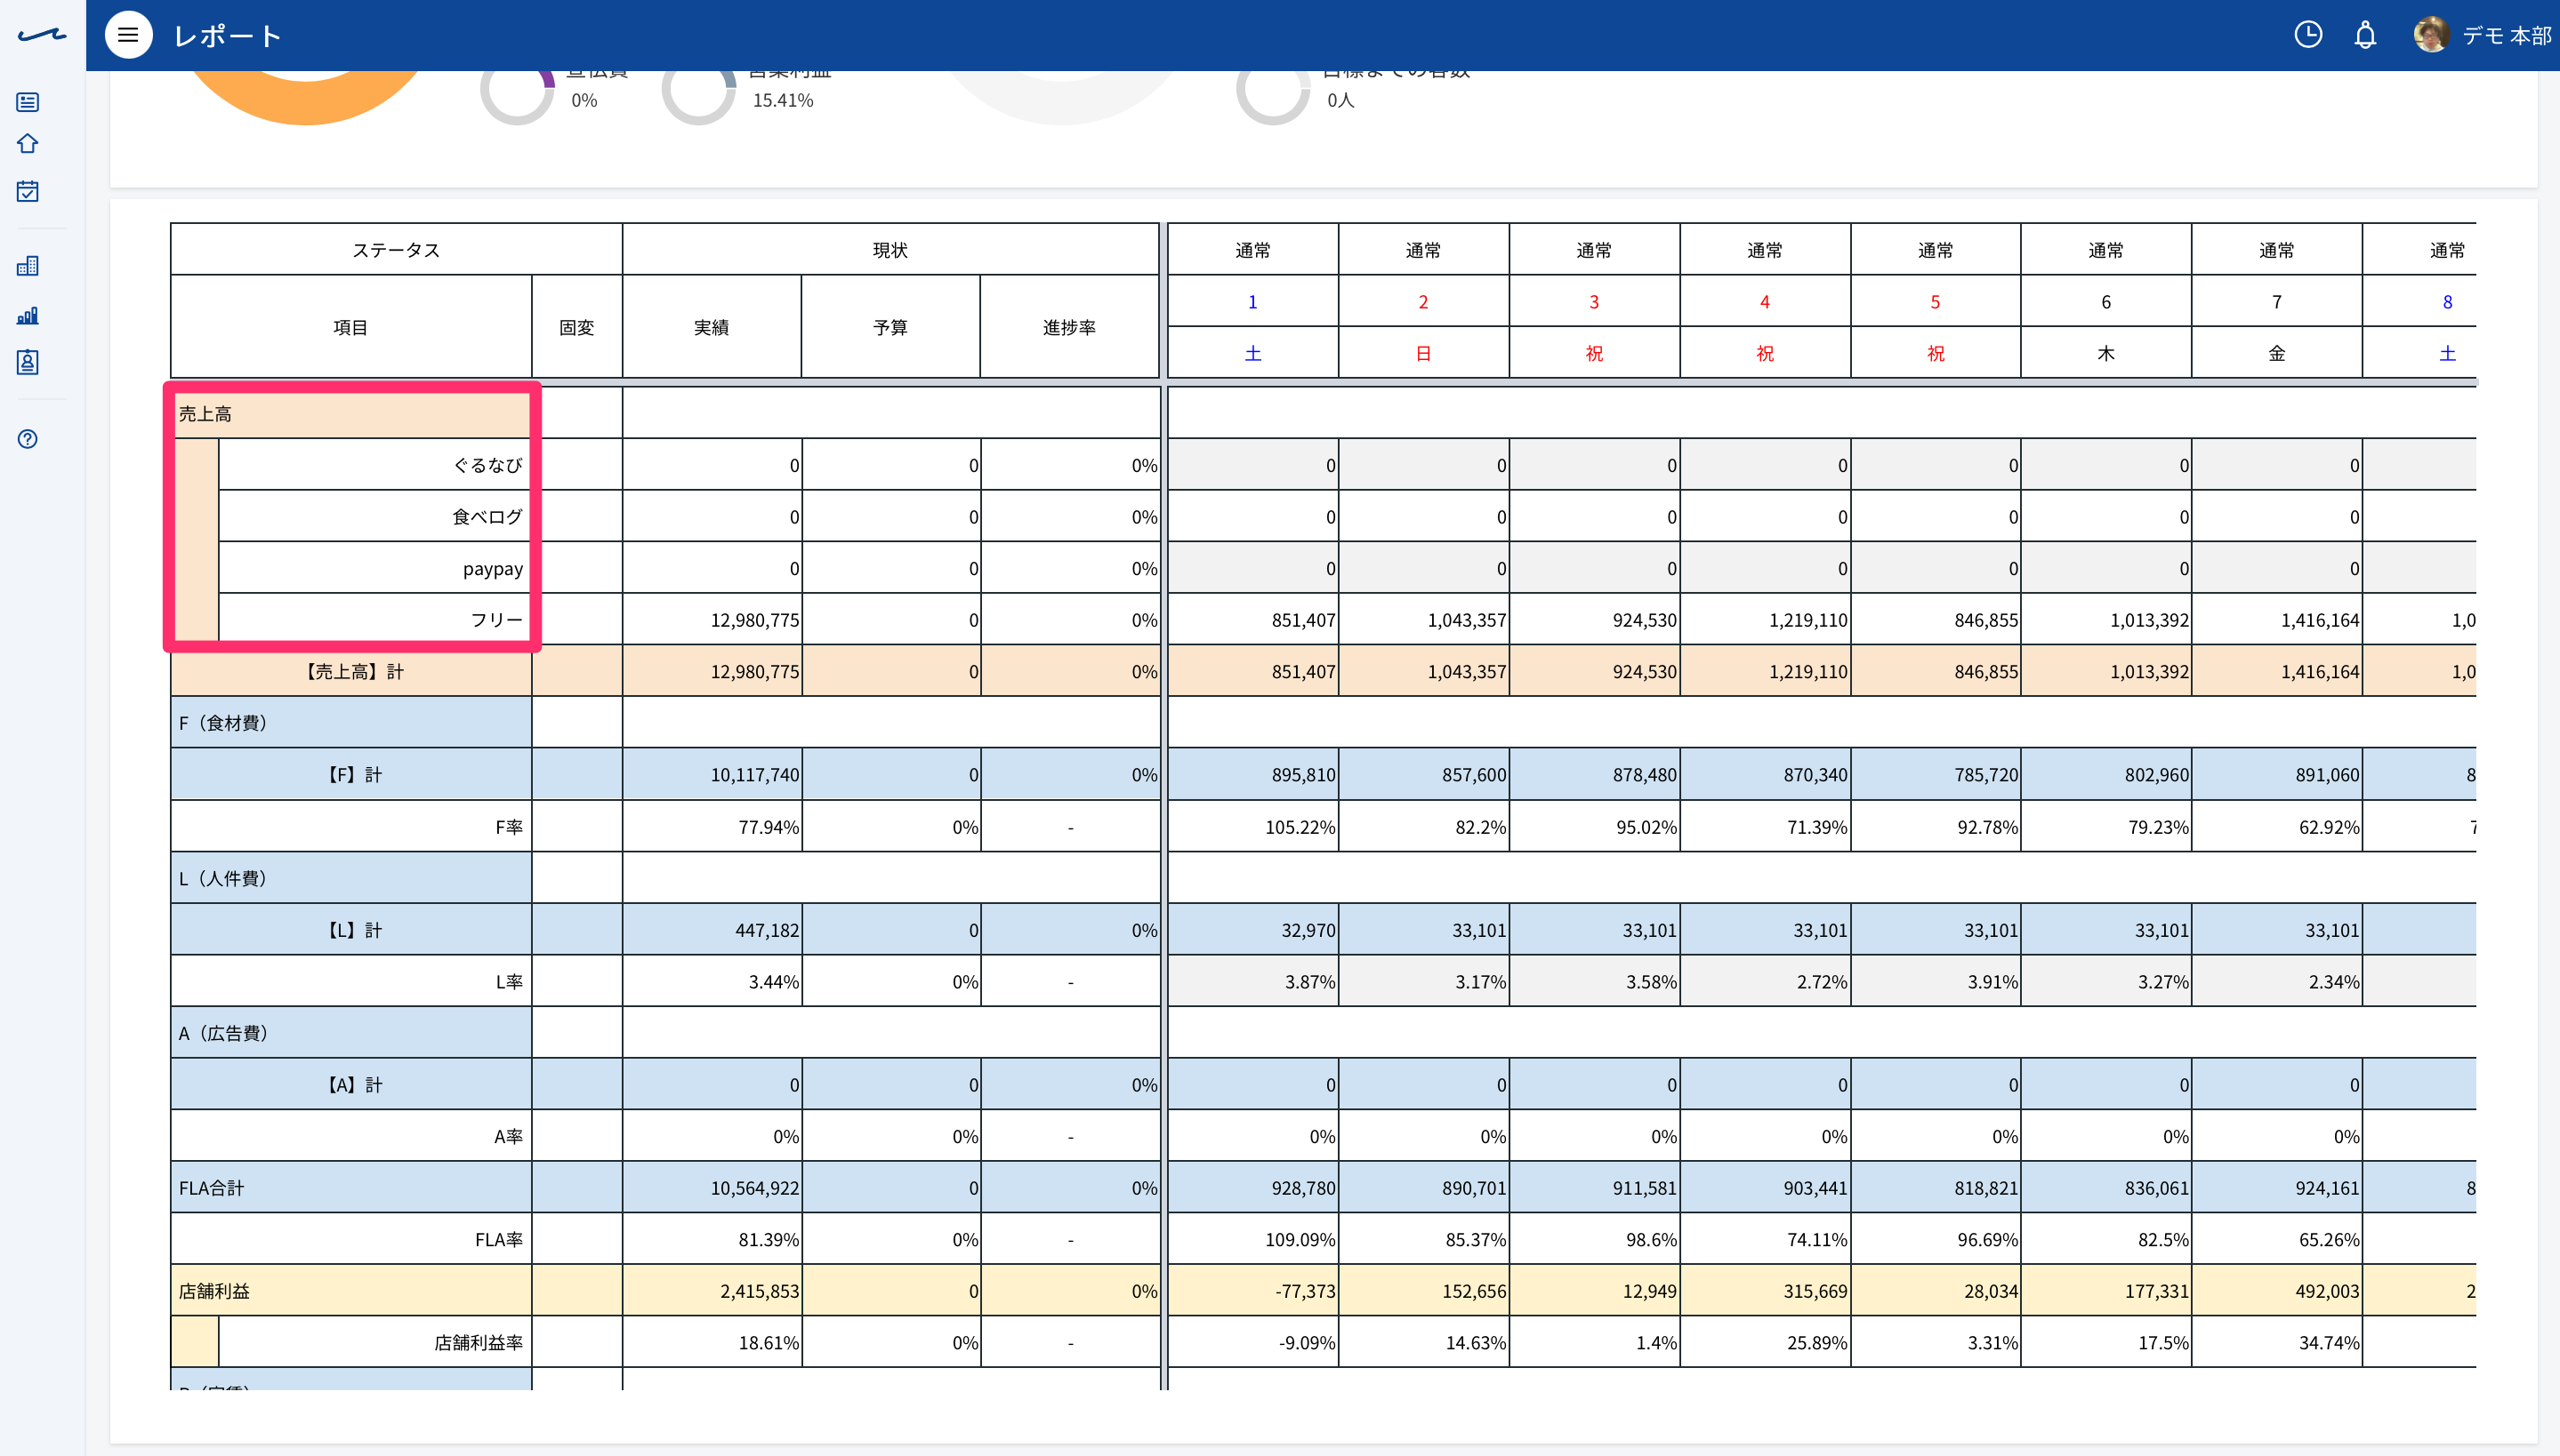Click the A（広告費）section row
2560x1456 pixels.
[x=351, y=1033]
